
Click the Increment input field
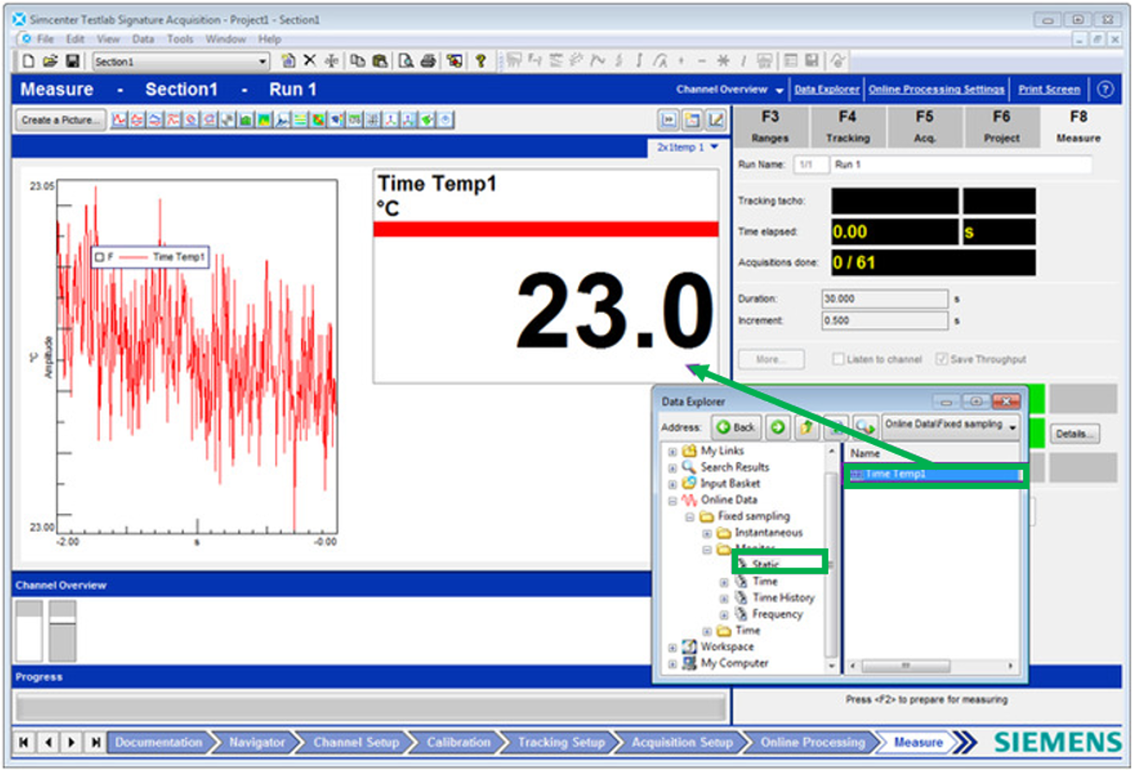(x=885, y=321)
